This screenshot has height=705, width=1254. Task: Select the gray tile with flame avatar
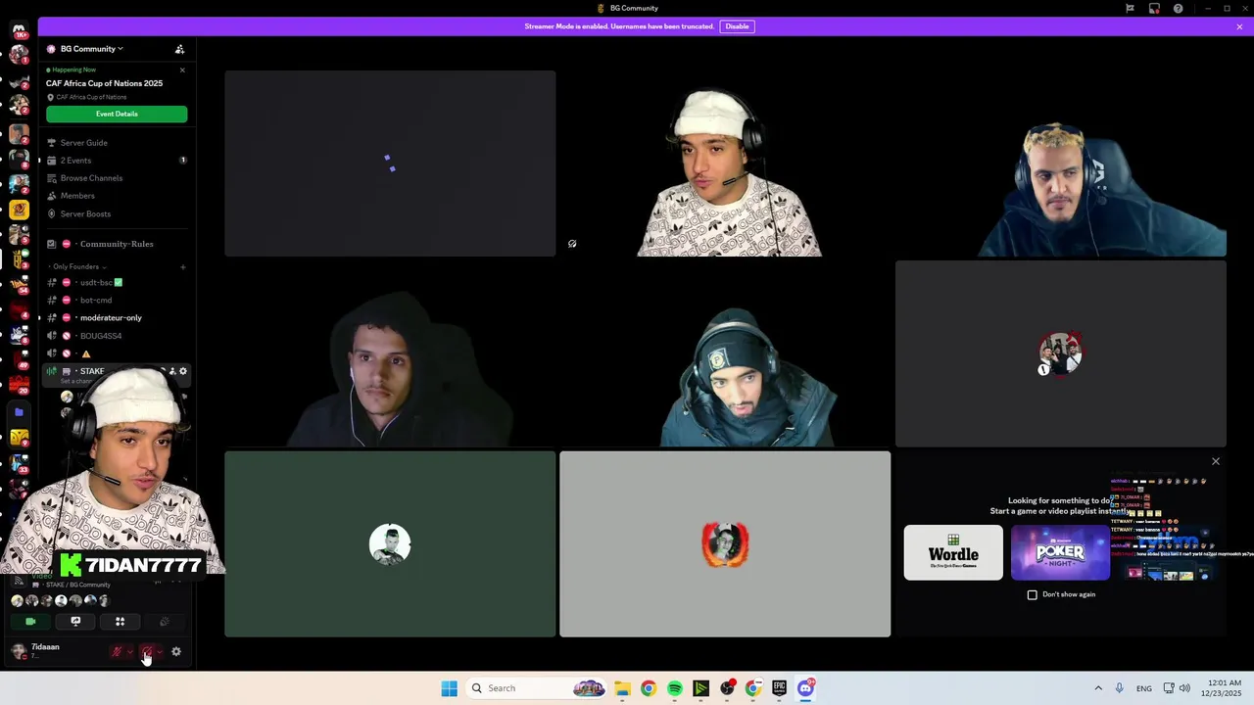pos(725,544)
